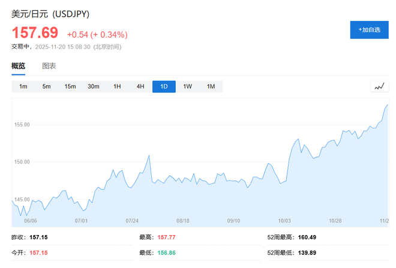Screen dimensions: 396x268
Task: Set chart period to 4H
Action: pyautogui.click(x=140, y=87)
